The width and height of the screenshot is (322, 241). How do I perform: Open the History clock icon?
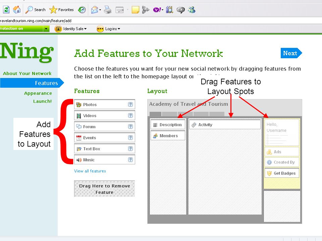click(82, 10)
